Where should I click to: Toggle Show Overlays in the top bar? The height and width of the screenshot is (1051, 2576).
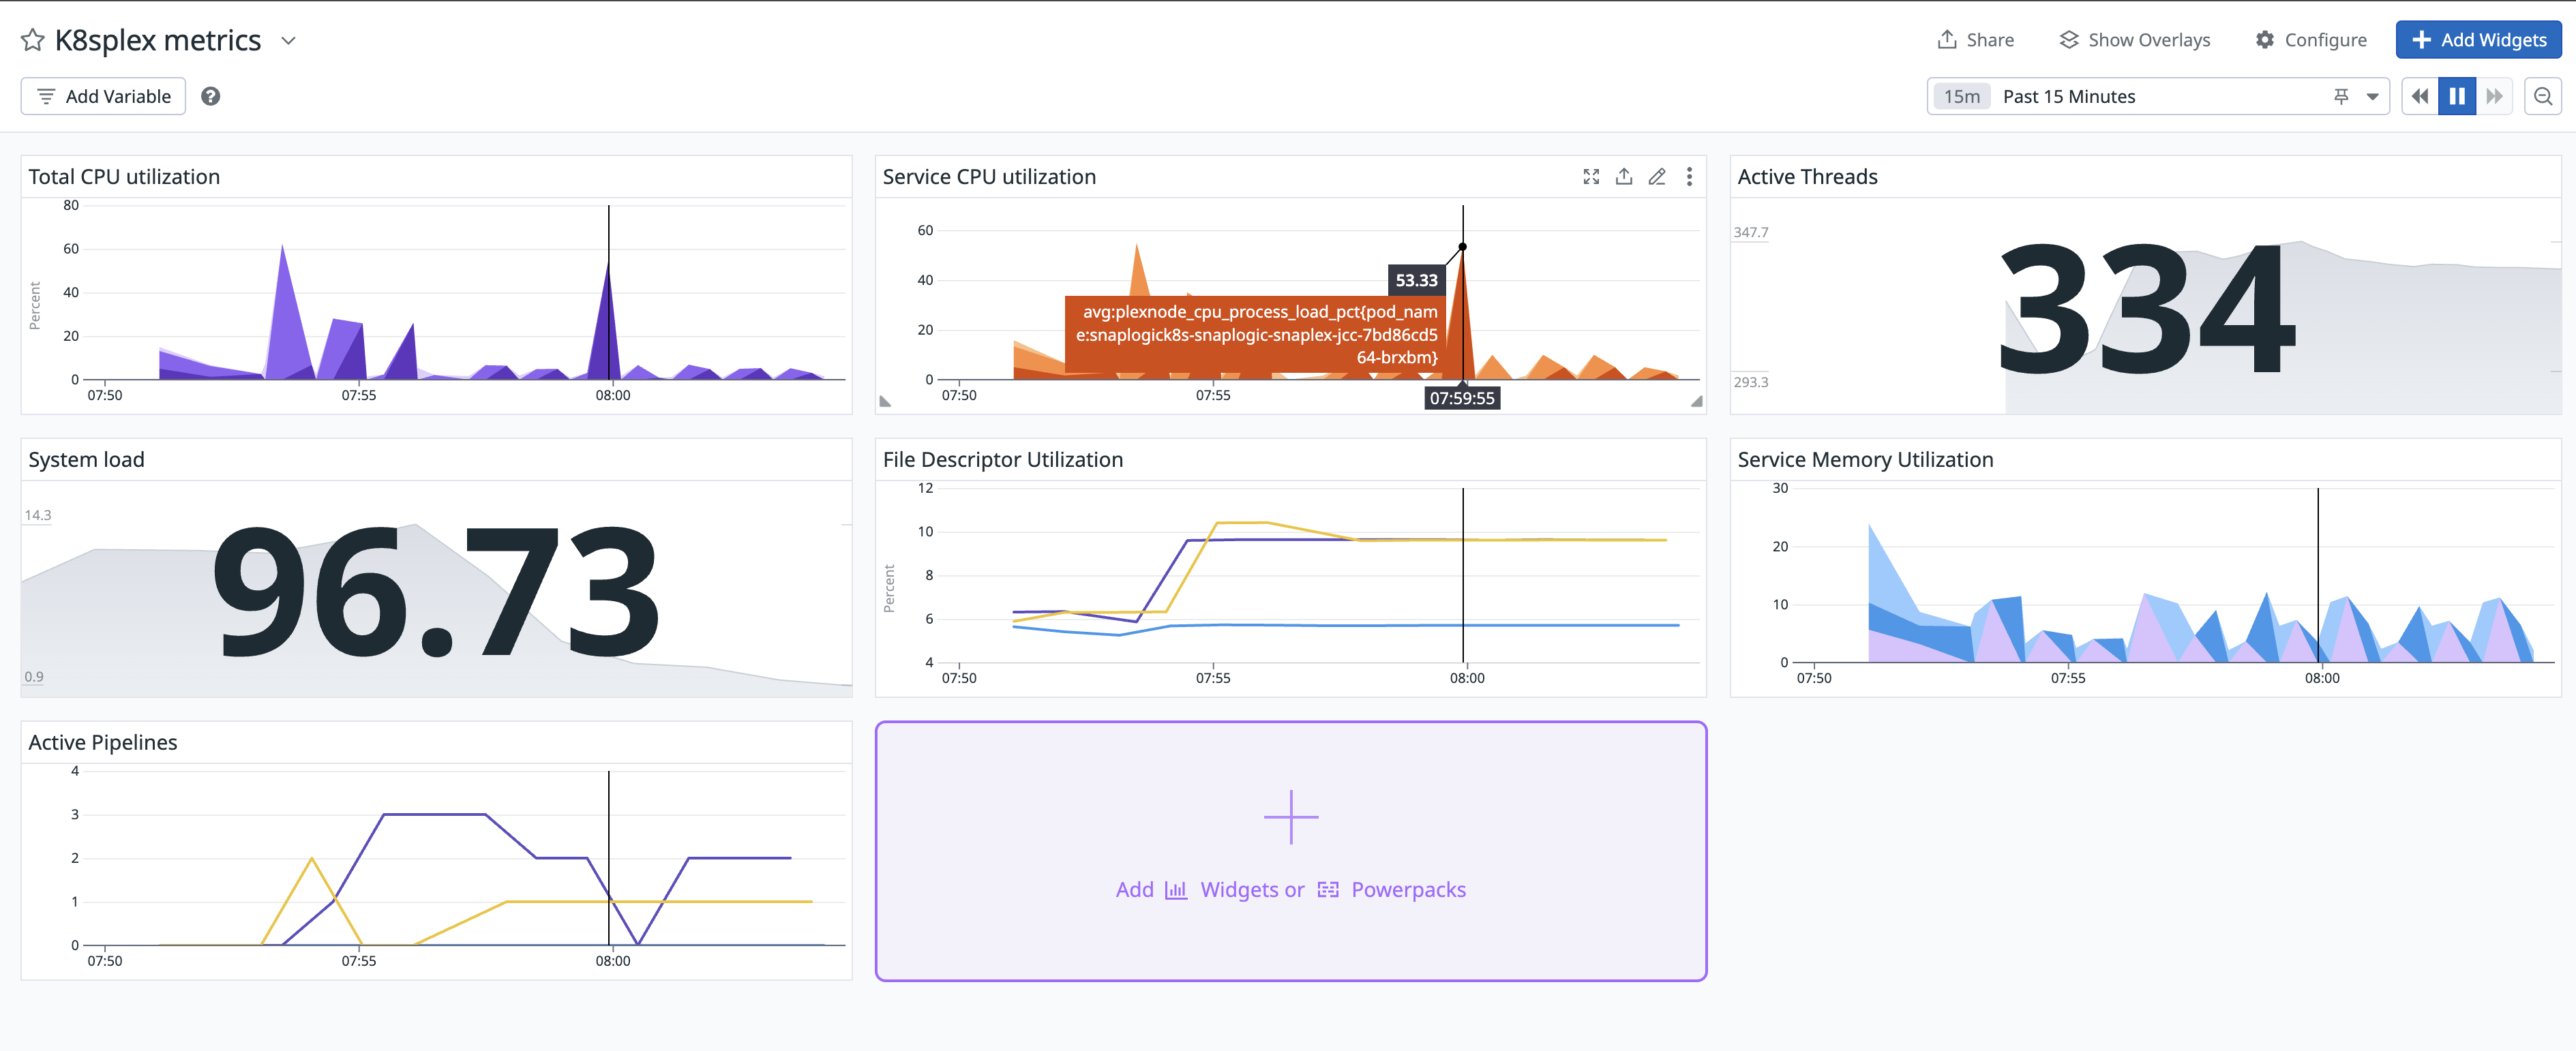coord(2134,39)
